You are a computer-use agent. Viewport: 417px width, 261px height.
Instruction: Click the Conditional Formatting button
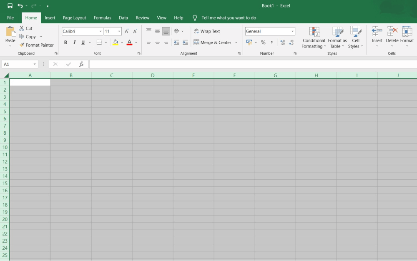(x=314, y=38)
